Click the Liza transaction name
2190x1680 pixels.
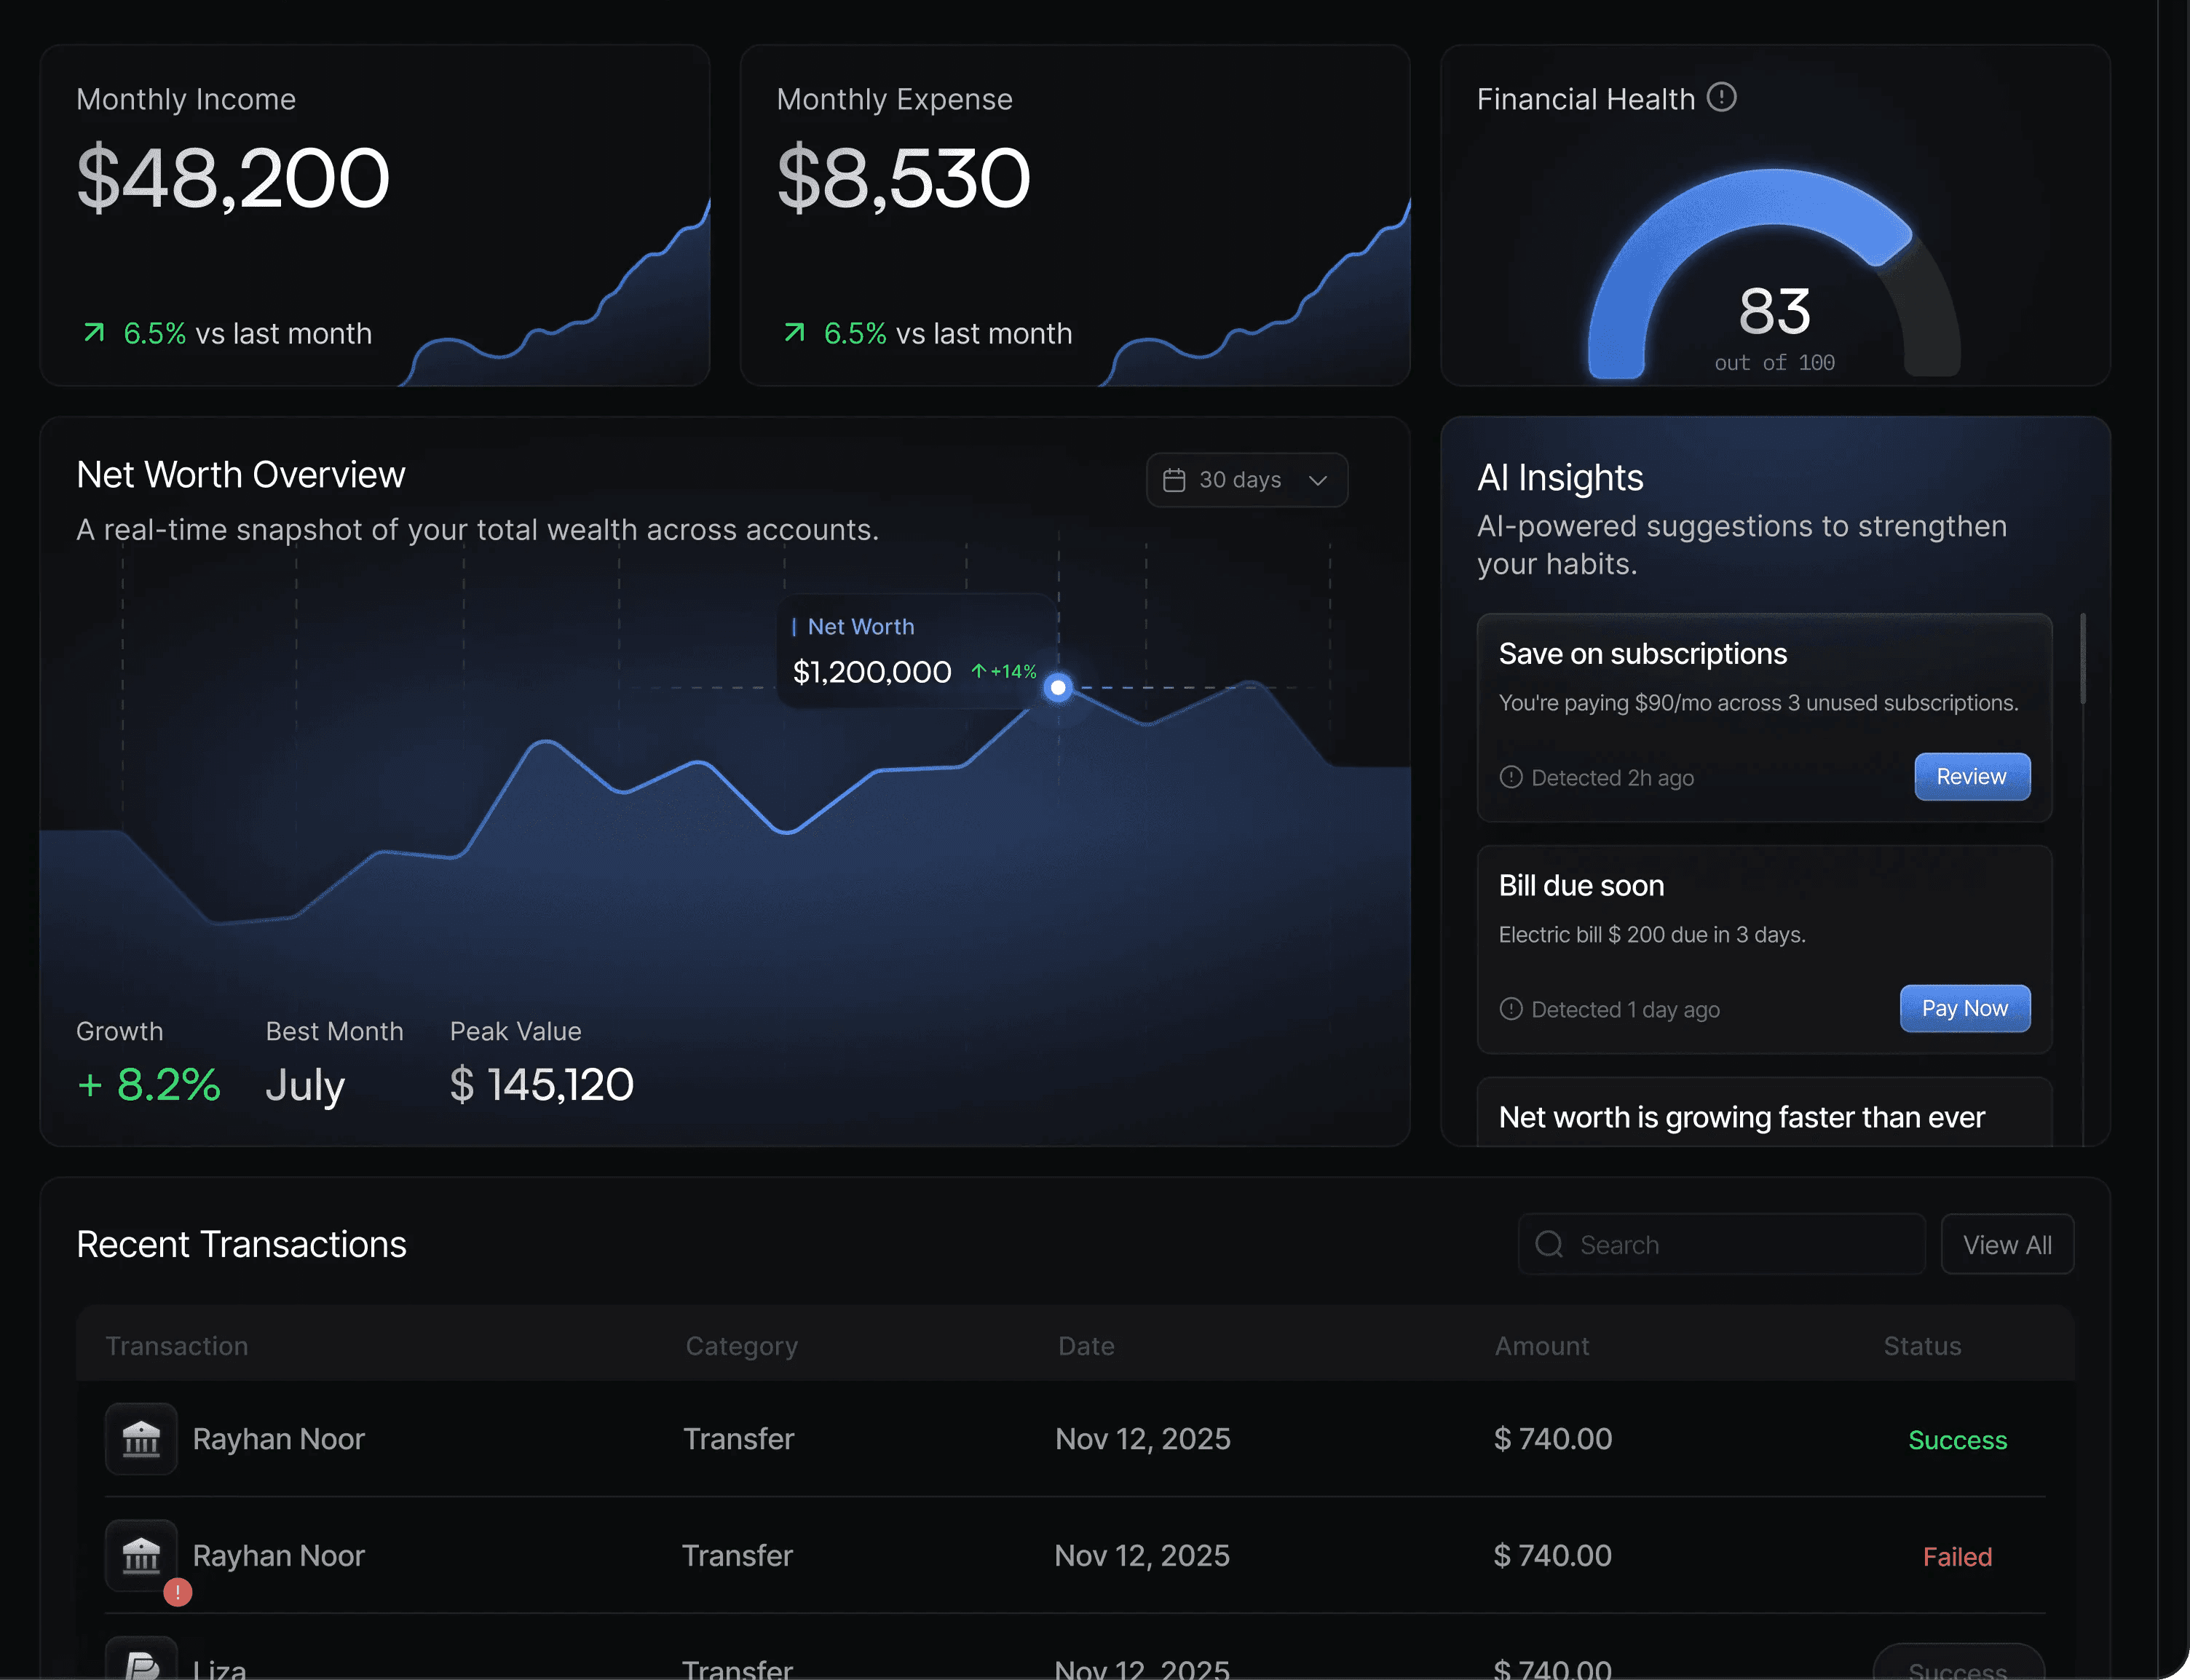pos(219,1668)
